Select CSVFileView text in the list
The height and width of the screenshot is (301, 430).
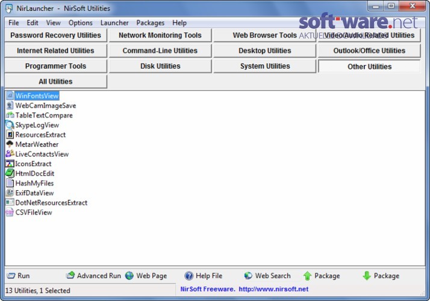coord(34,212)
